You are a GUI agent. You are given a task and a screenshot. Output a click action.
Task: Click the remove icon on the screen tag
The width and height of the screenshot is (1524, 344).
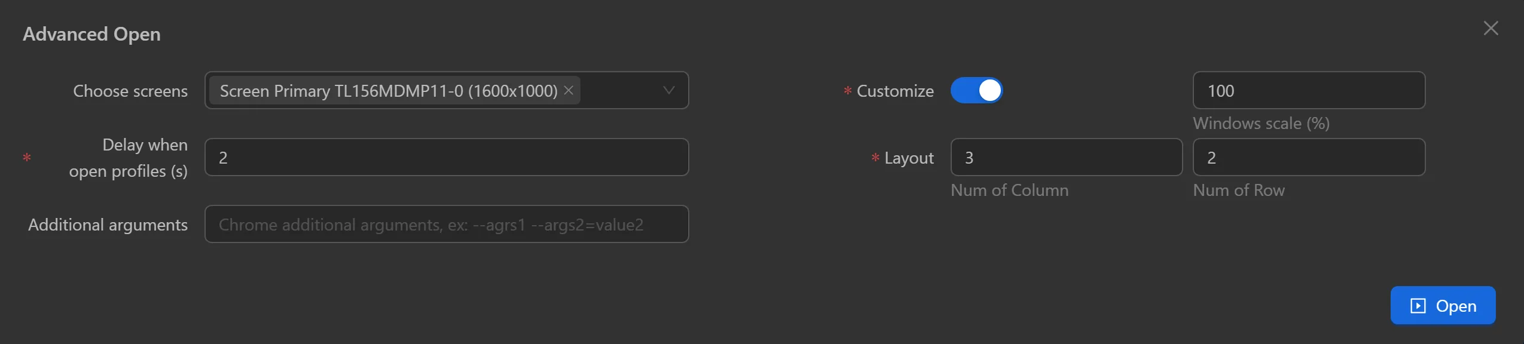pos(568,90)
